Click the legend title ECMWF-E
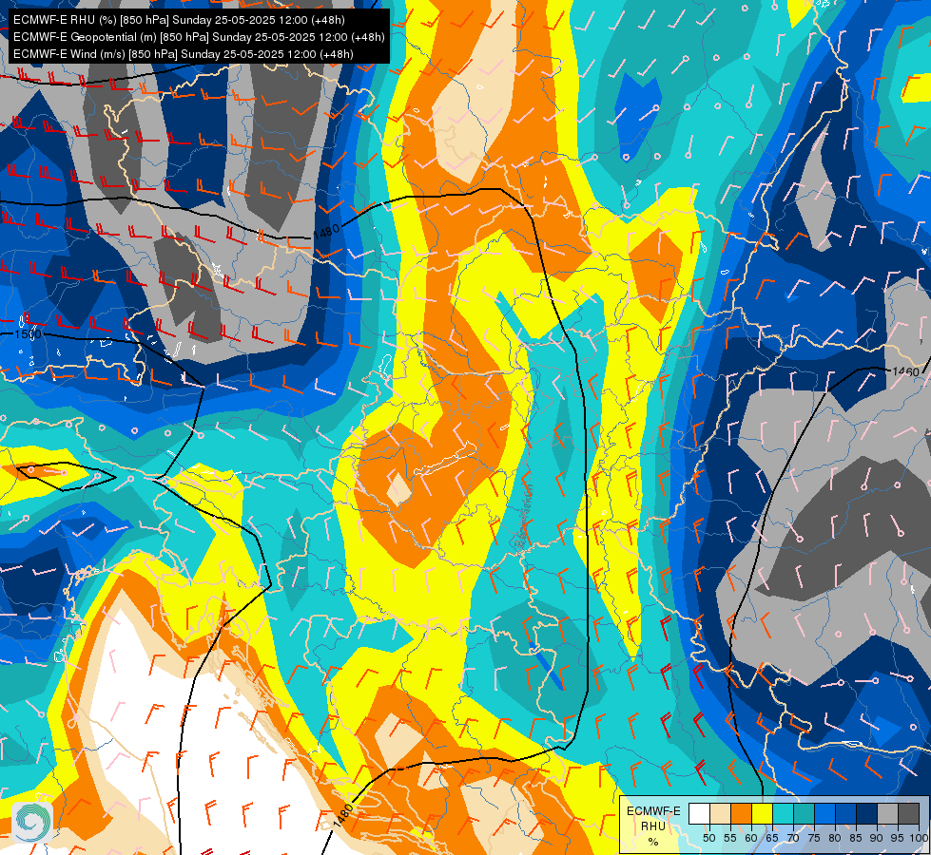This screenshot has width=931, height=855. [x=653, y=811]
